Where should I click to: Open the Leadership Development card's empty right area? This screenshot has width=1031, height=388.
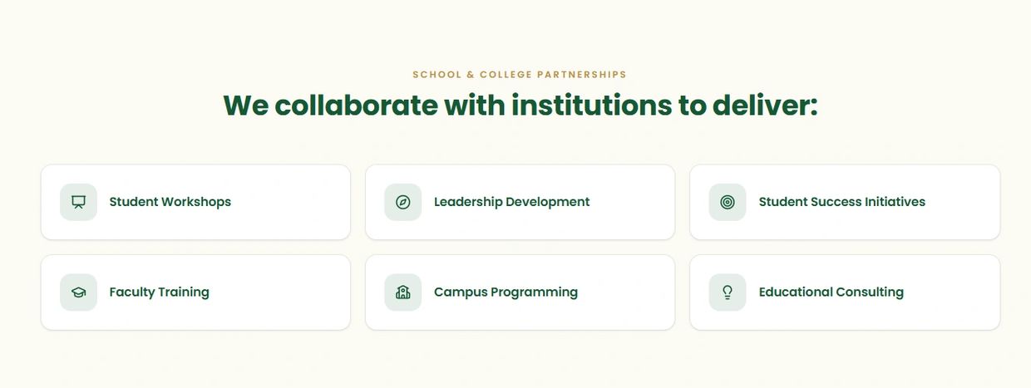click(630, 202)
